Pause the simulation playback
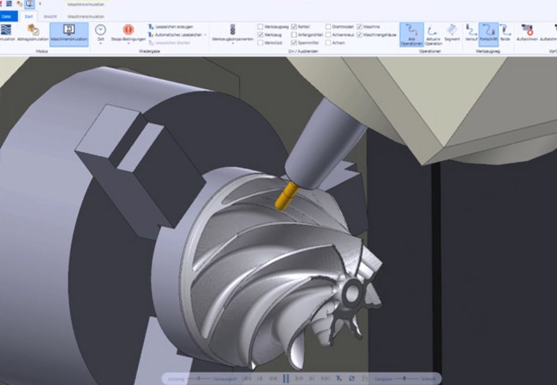 click(x=286, y=379)
